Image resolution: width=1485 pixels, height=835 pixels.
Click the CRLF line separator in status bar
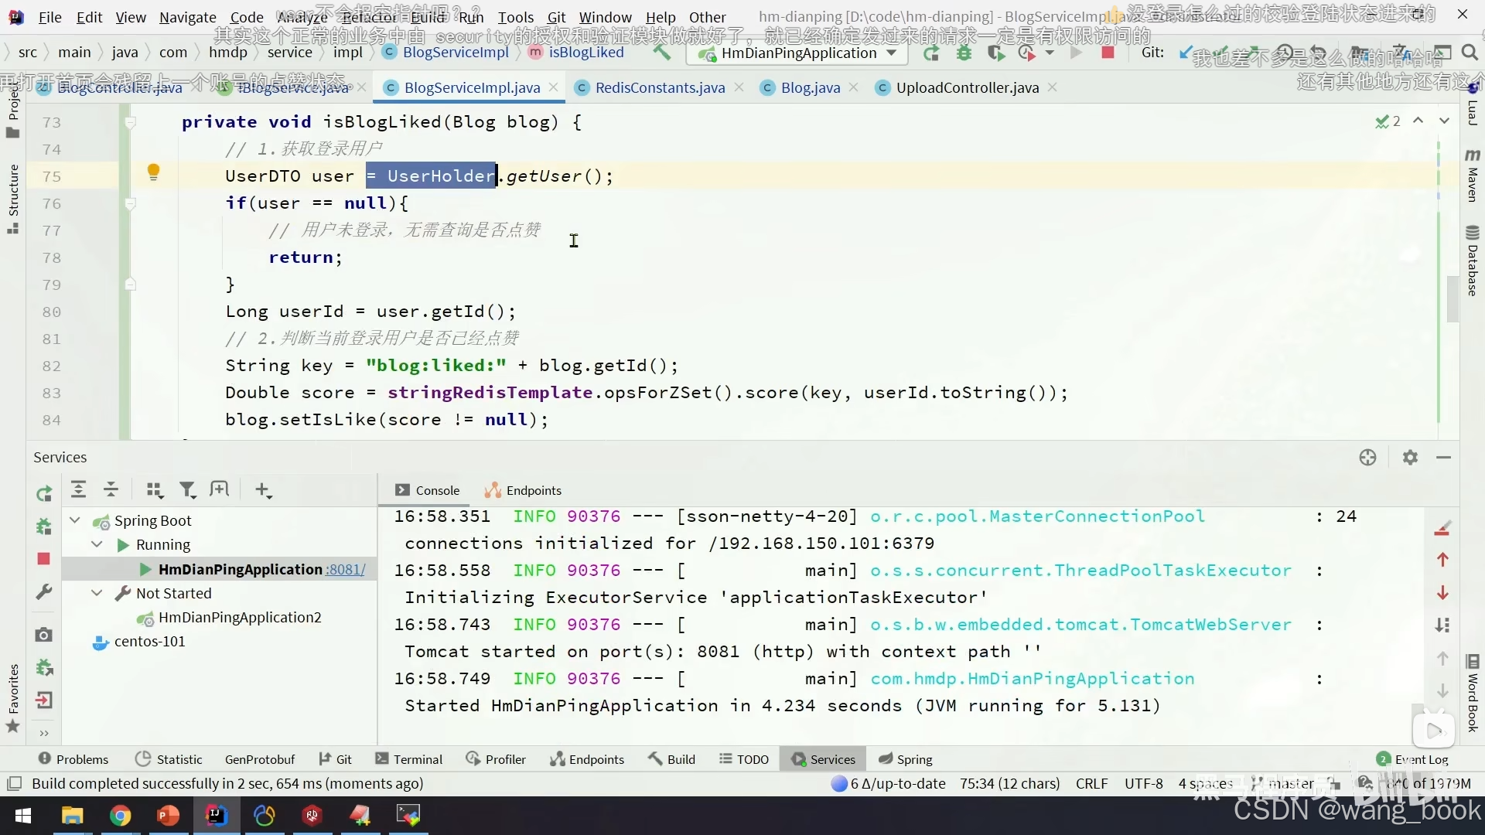coord(1091,783)
